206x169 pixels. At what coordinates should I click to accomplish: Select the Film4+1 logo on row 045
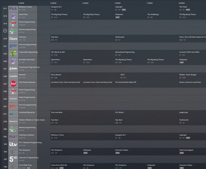pos(13,91)
